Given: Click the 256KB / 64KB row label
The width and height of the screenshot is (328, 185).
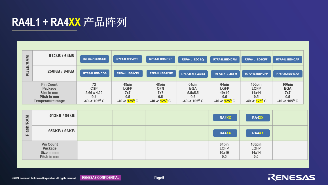Looking at the screenshot, I should tap(61, 71).
